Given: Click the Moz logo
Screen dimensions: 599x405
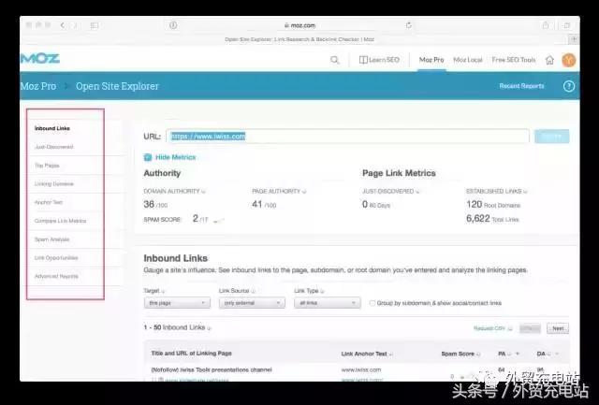Looking at the screenshot, I should tap(40, 58).
